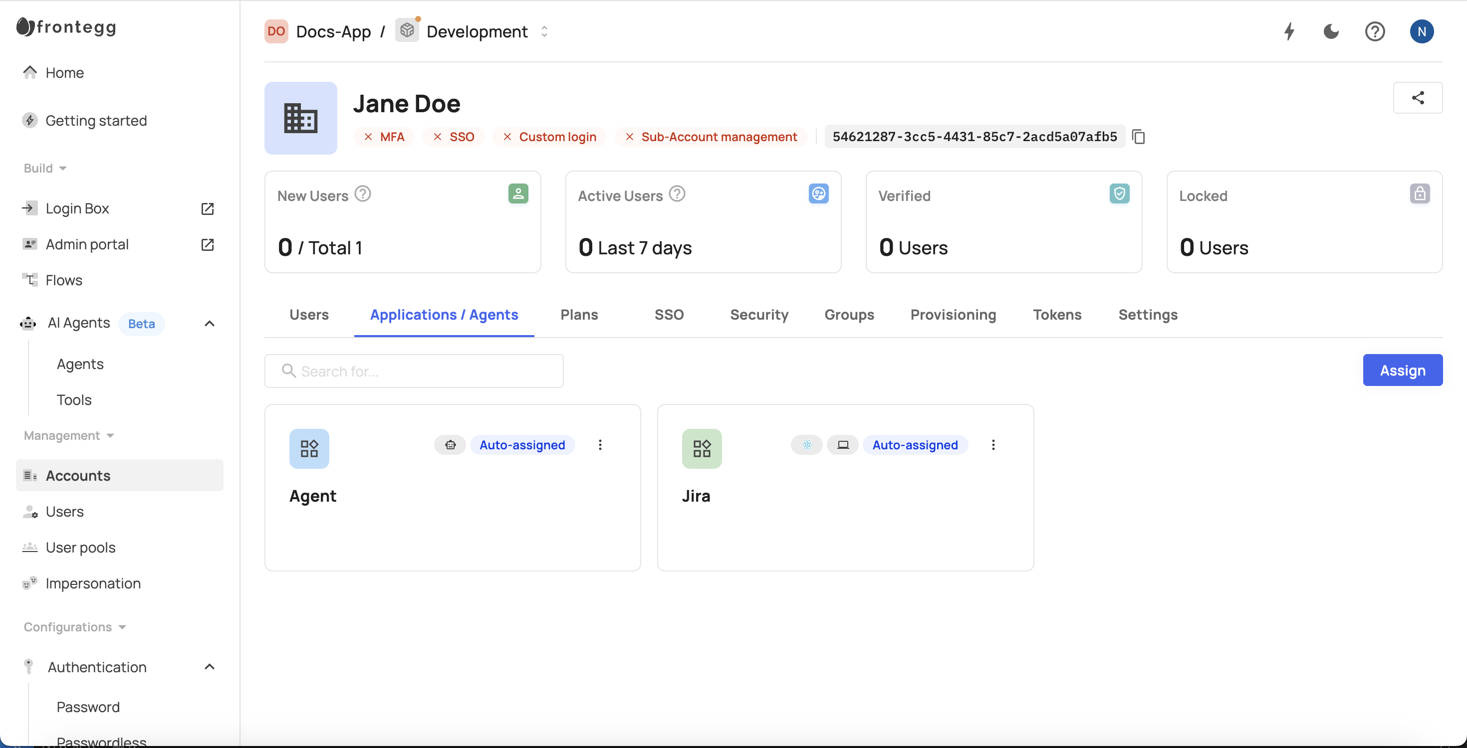
Task: Toggle dark mode with the moon icon
Action: click(x=1331, y=31)
